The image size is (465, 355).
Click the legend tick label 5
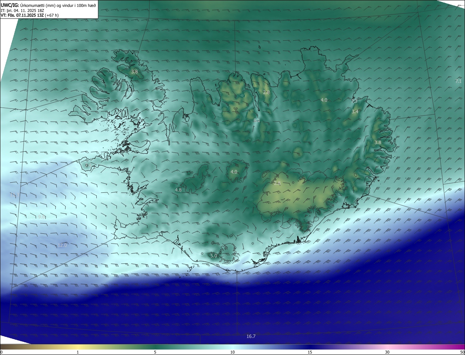coord(155,352)
